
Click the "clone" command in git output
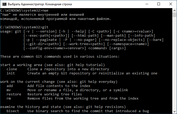point(12,69)
